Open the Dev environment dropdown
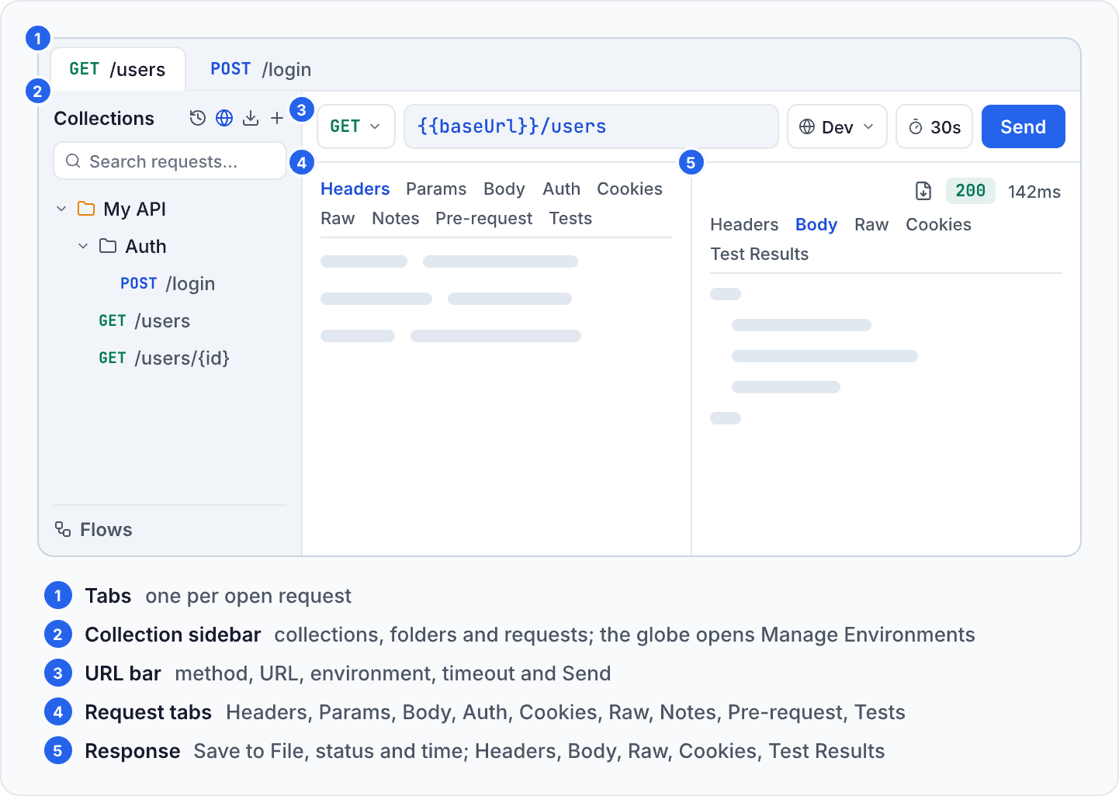Image resolution: width=1119 pixels, height=796 pixels. click(837, 126)
